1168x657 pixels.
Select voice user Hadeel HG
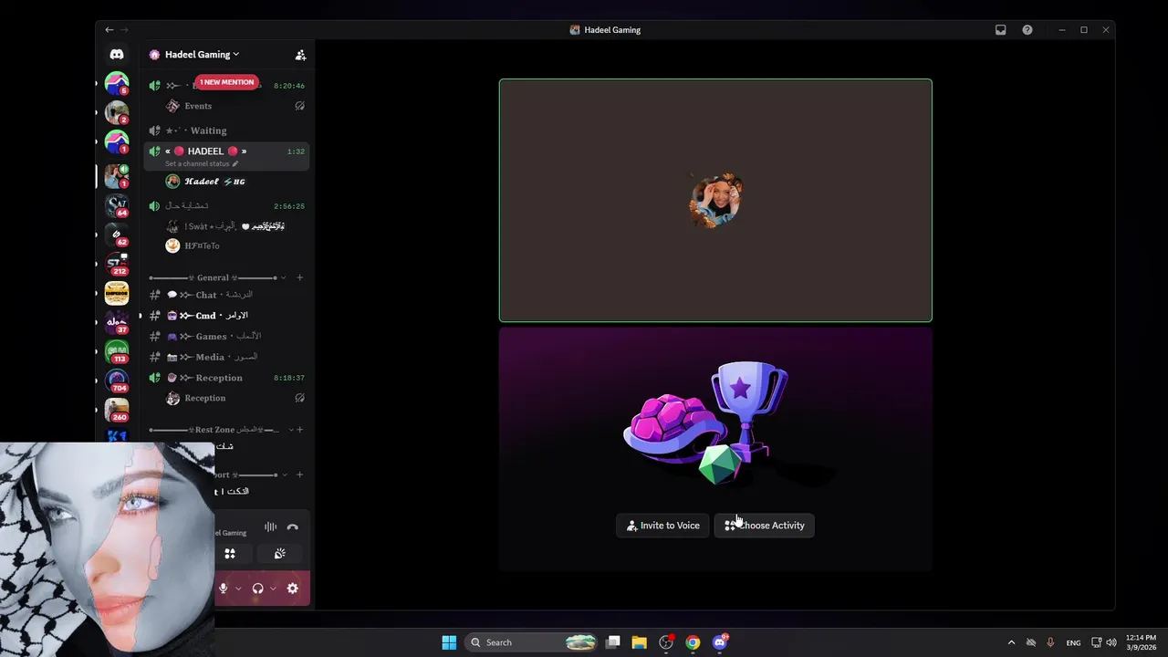[x=235, y=182]
